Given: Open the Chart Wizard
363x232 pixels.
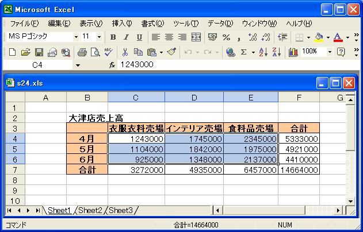Looking at the screenshot, I should pos(293,52).
